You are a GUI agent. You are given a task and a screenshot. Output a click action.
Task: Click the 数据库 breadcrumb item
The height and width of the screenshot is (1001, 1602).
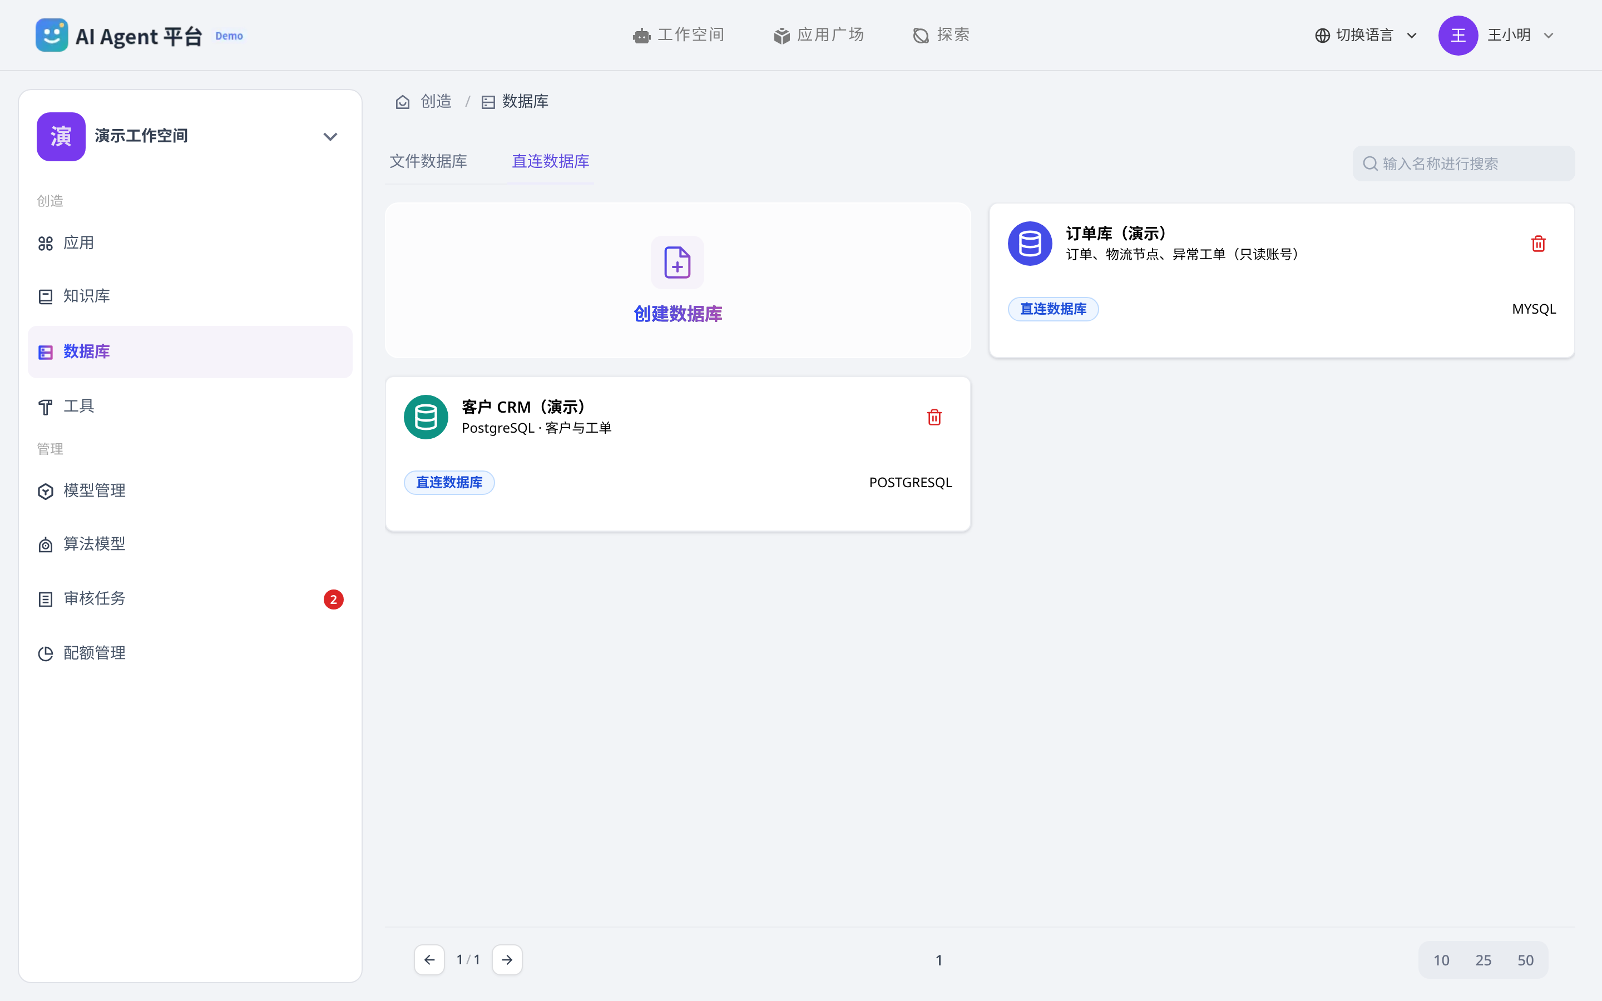(515, 101)
